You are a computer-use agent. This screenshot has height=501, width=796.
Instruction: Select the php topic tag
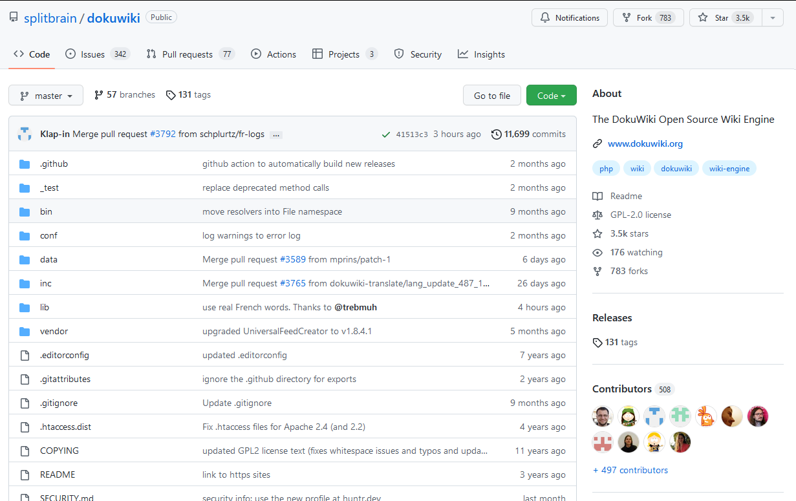(x=606, y=169)
